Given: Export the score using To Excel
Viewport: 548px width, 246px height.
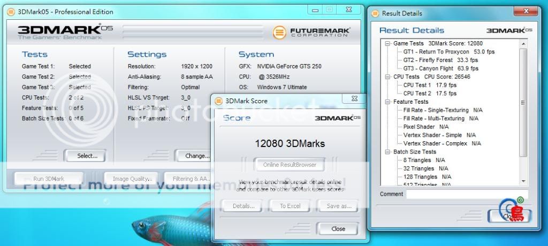Looking at the screenshot, I should 290,206.
